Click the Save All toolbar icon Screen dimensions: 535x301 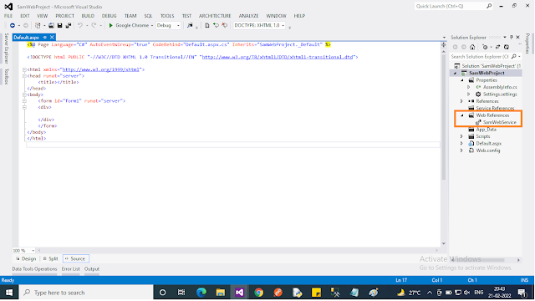click(x=69, y=26)
